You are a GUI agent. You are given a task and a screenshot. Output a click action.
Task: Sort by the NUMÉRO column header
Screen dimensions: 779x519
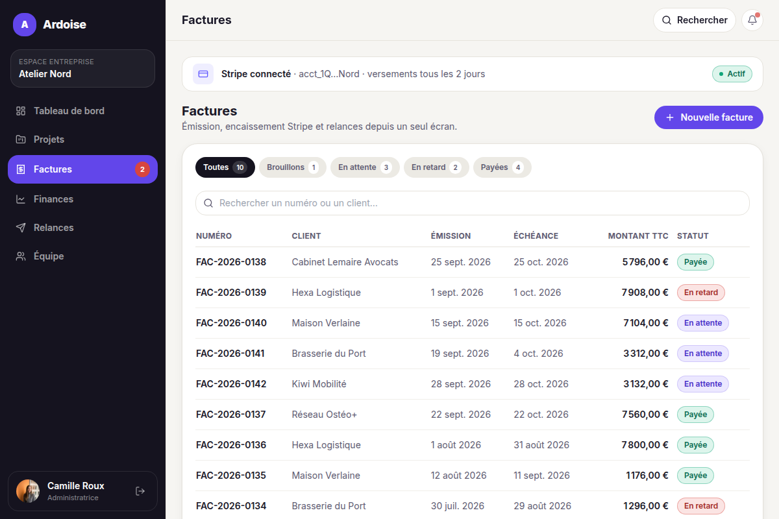pyautogui.click(x=214, y=236)
